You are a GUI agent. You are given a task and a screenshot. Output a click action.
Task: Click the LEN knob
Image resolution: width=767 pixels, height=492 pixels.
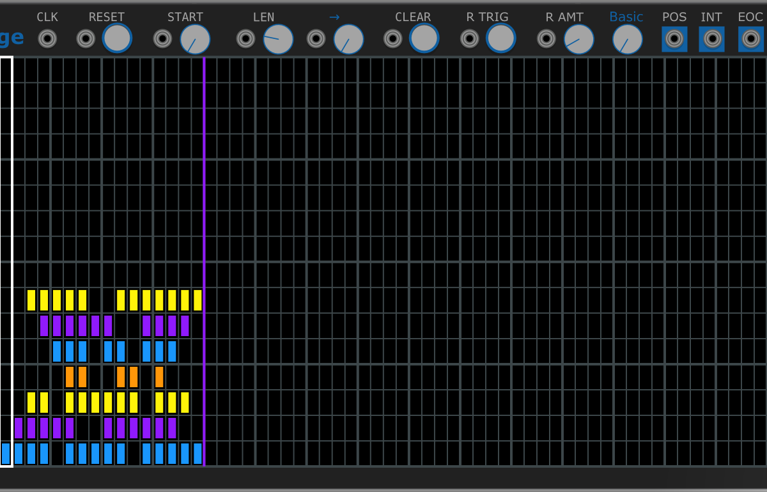pyautogui.click(x=278, y=39)
